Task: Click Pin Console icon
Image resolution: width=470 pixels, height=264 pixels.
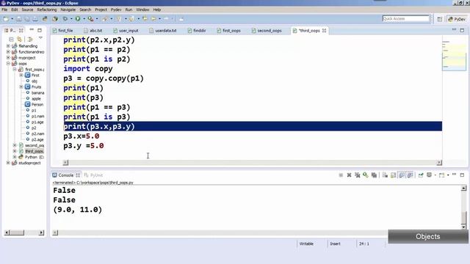Action: click(x=421, y=175)
